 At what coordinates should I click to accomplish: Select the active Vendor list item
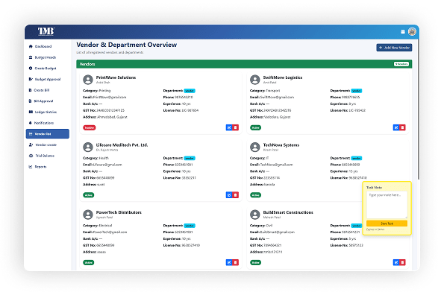tap(48, 134)
